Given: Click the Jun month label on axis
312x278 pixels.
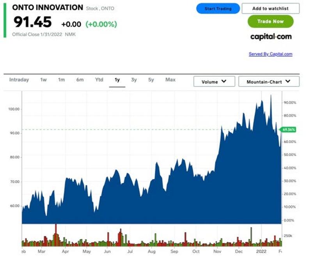Looking at the screenshot, I should tap(107, 252).
